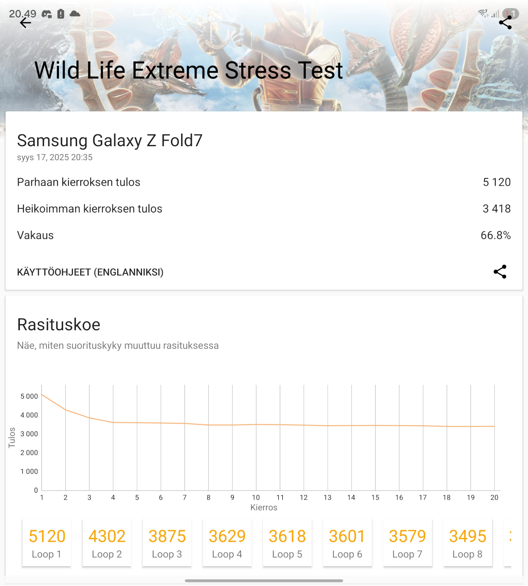Image resolution: width=528 pixels, height=586 pixels.
Task: Tap share icon in the result card
Action: tap(500, 272)
